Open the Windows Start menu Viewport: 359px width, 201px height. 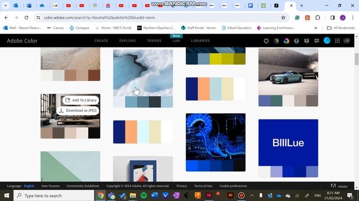(x=6, y=195)
